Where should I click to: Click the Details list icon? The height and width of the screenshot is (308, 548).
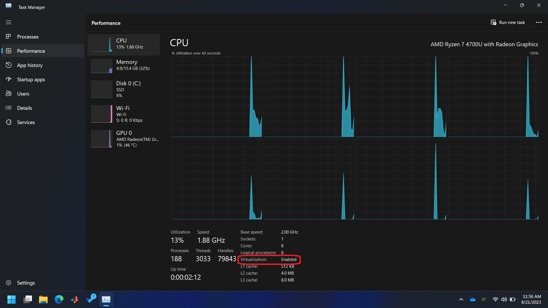[x=9, y=108]
